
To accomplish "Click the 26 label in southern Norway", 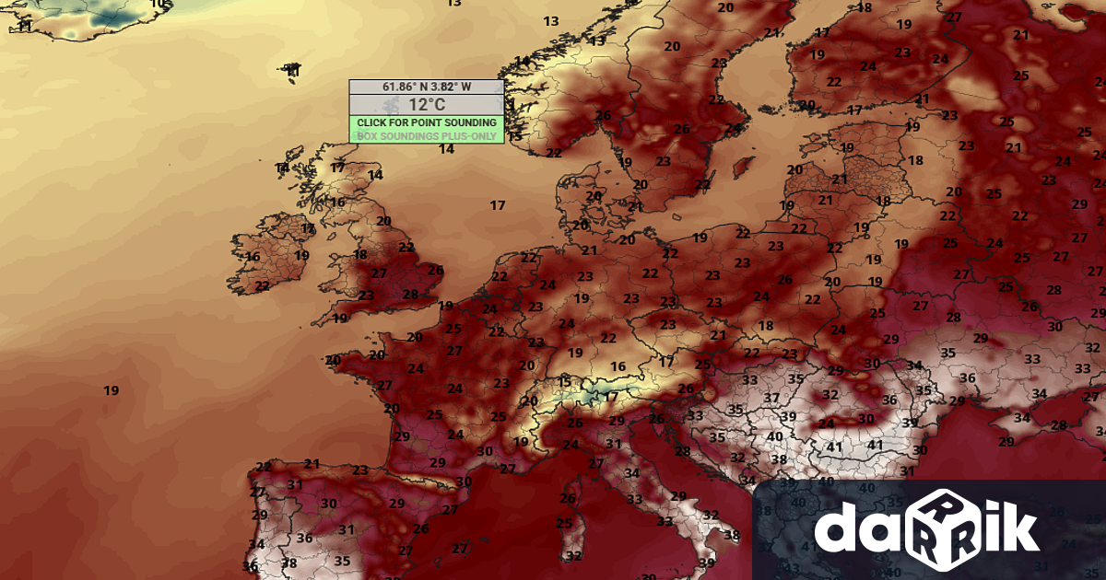I will [604, 116].
